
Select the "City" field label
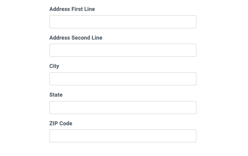tap(54, 66)
